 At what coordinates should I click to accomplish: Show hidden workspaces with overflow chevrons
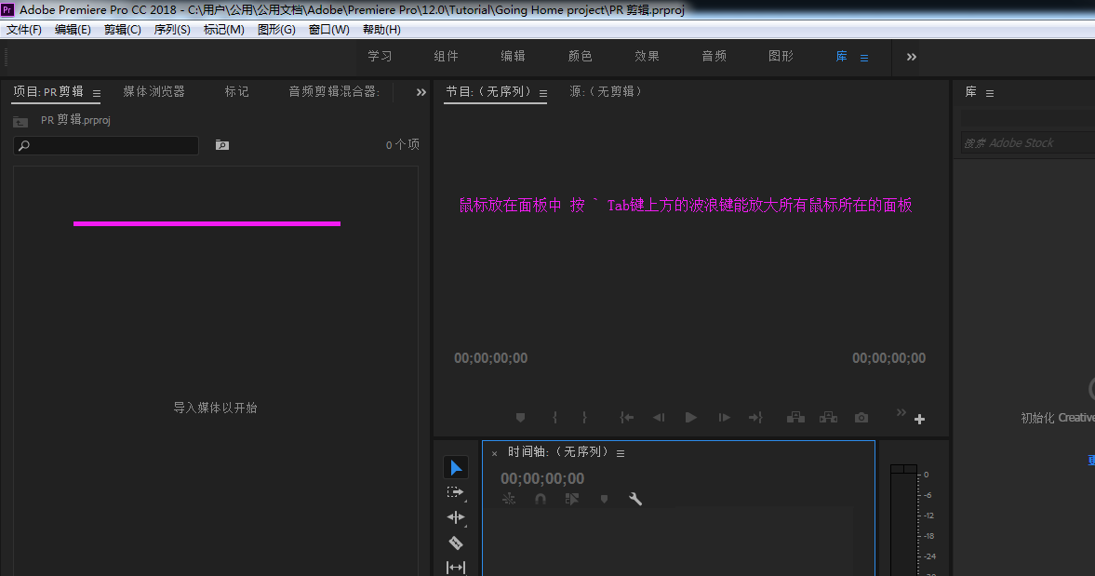(912, 58)
